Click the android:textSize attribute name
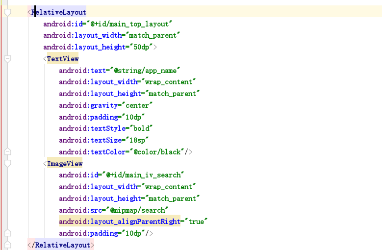 click(x=90, y=140)
